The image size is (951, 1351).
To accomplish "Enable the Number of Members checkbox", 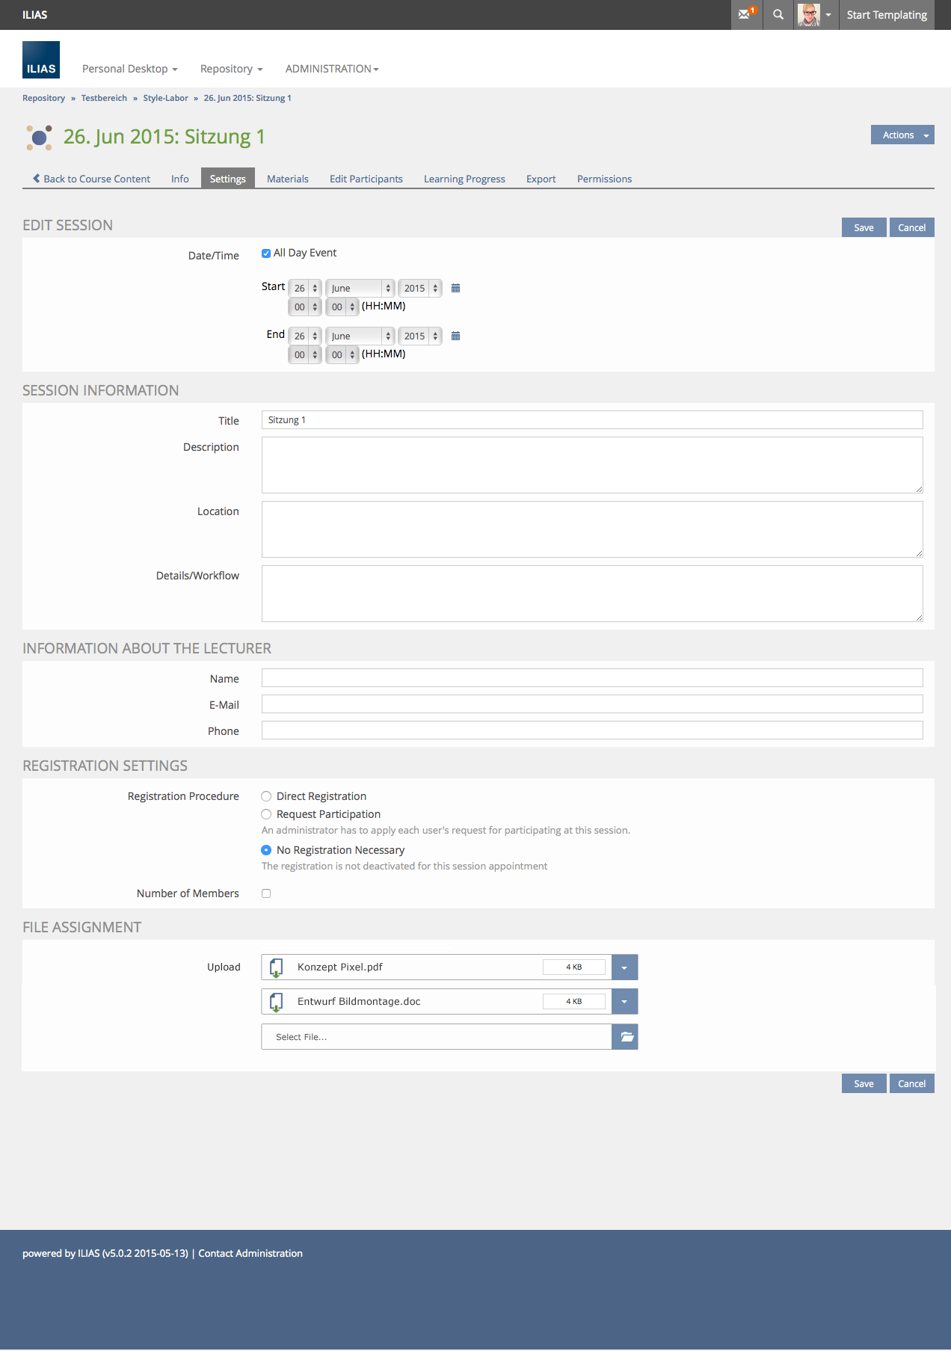I will [x=266, y=893].
